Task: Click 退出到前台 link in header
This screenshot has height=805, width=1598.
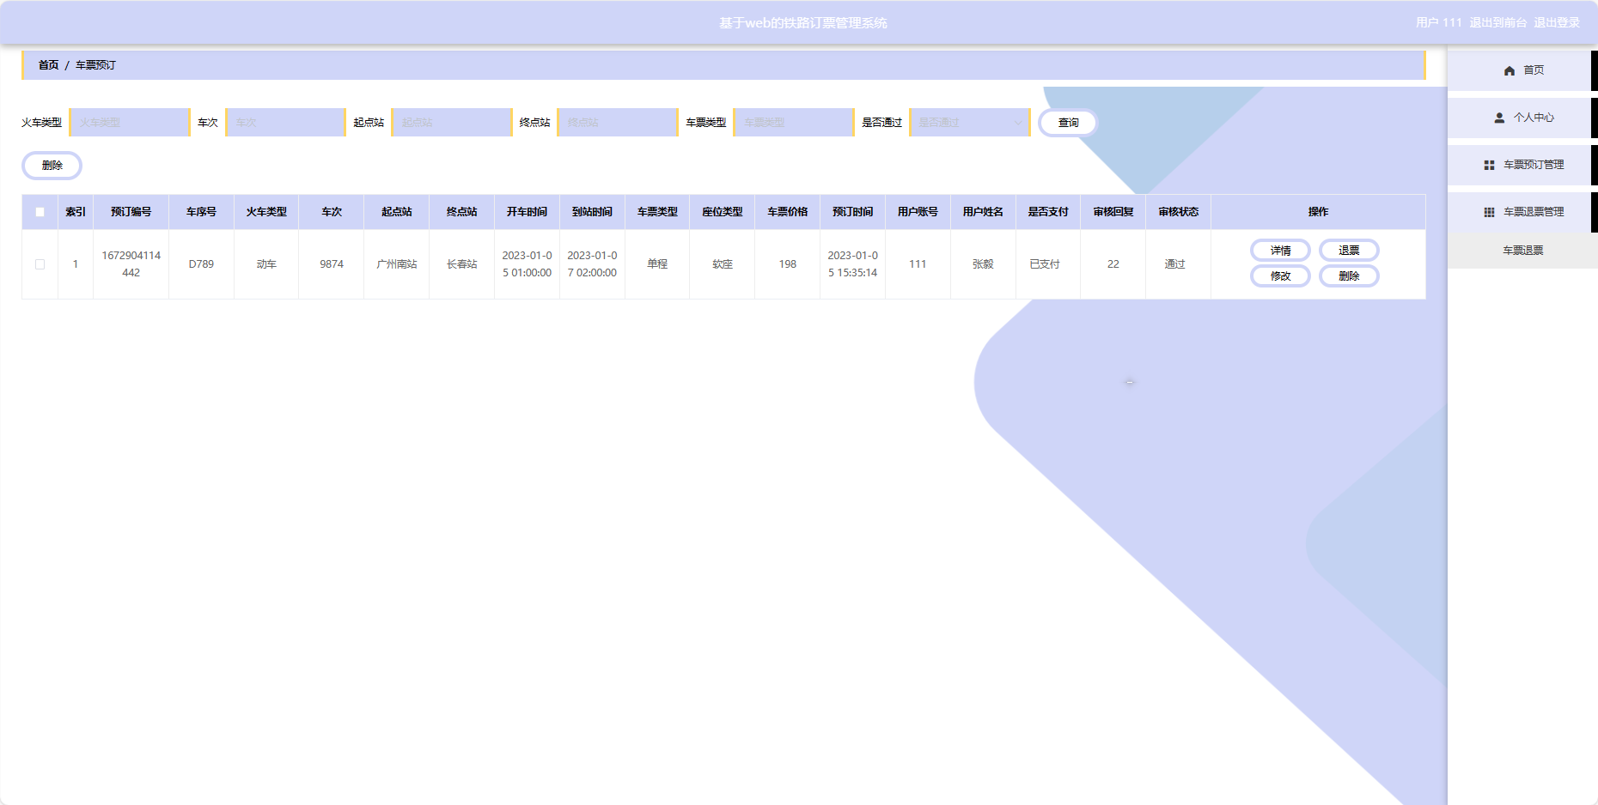Action: (1497, 22)
